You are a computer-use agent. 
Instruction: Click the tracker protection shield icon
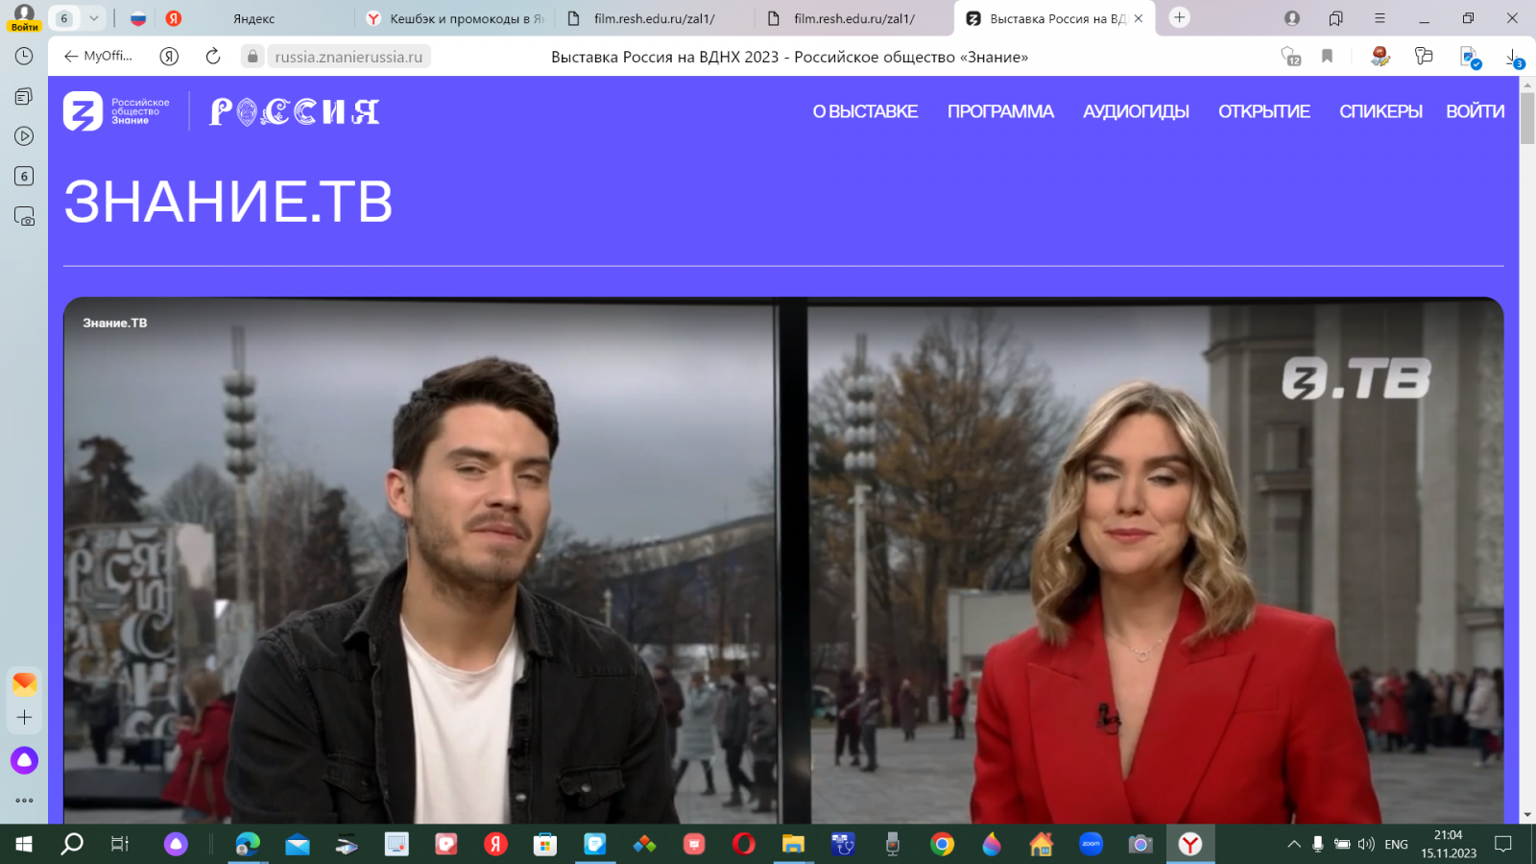1290,57
